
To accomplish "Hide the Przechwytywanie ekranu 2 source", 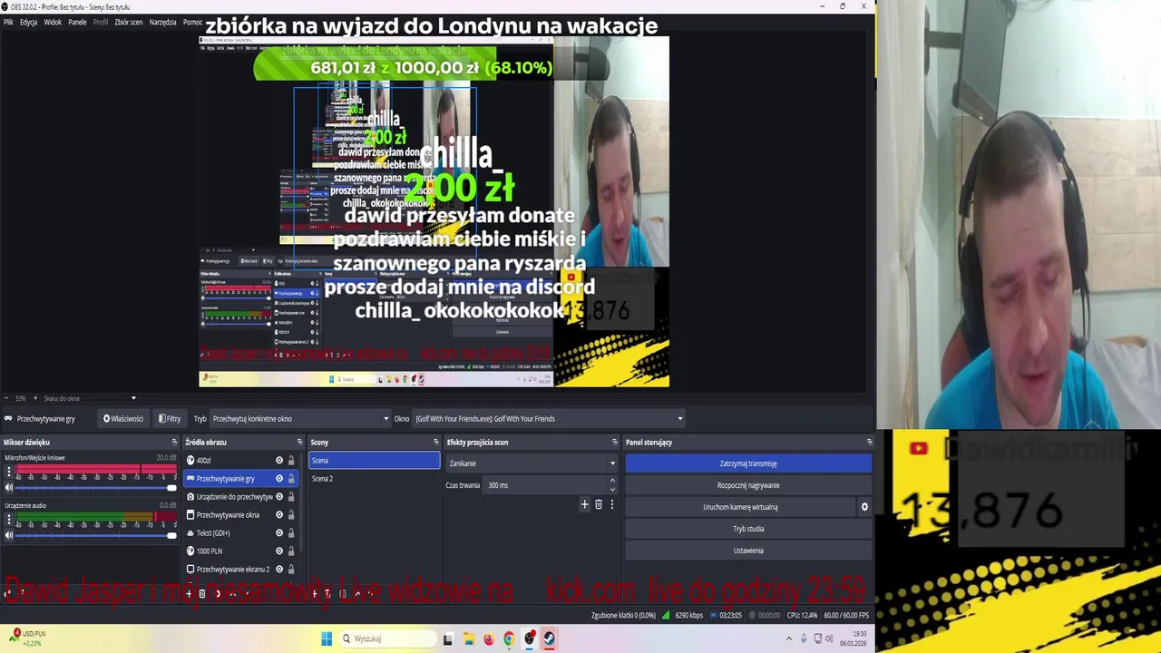I will click(x=279, y=570).
